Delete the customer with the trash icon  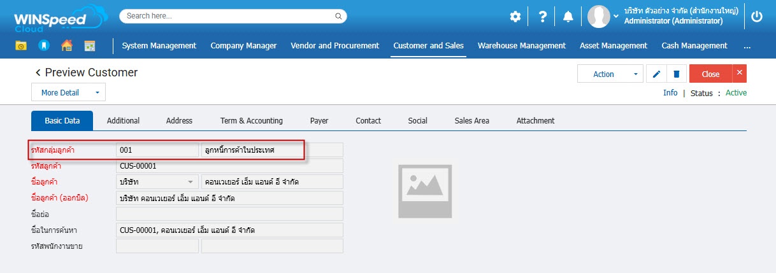click(x=676, y=74)
